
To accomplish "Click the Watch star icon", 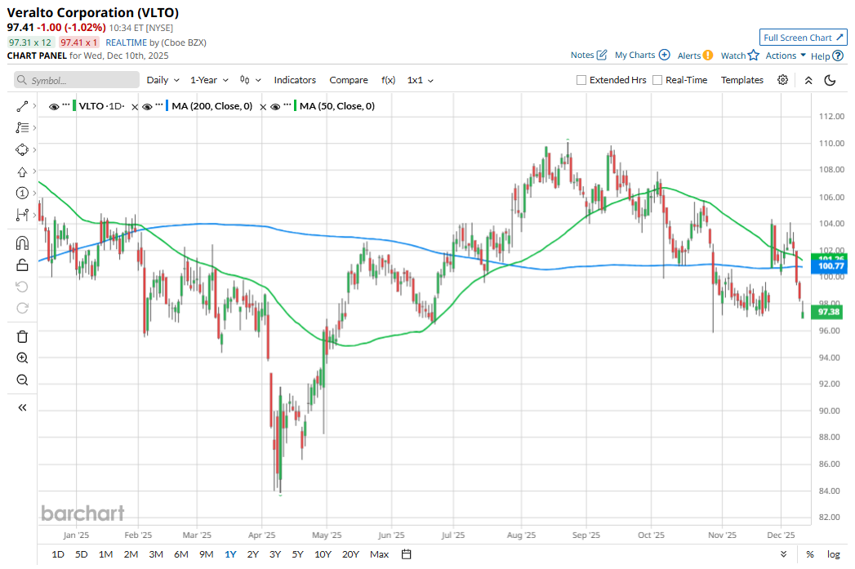I will tap(754, 55).
